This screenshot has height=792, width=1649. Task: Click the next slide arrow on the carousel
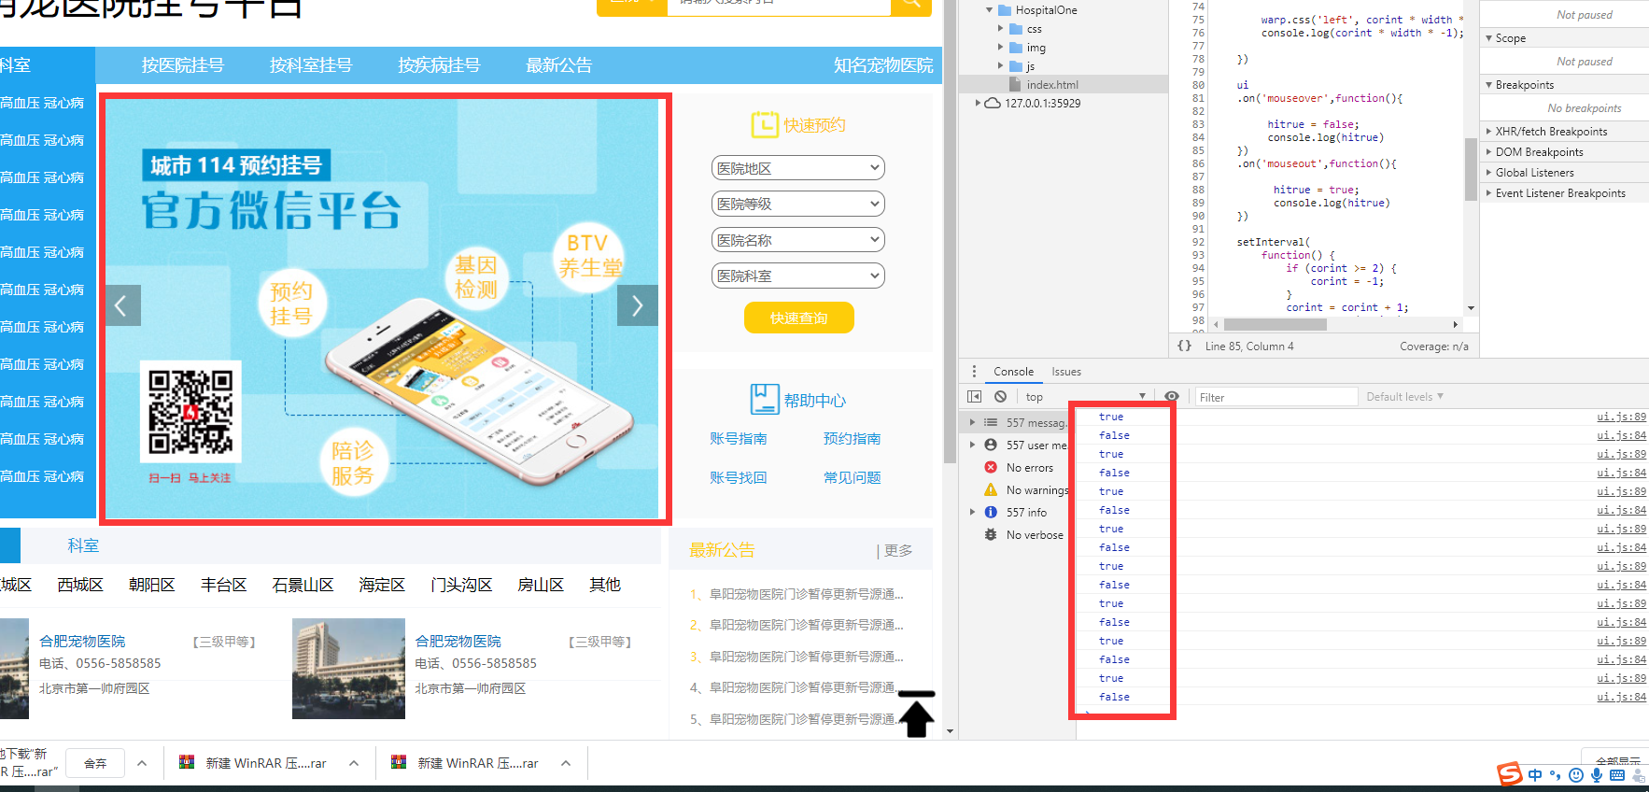[638, 305]
